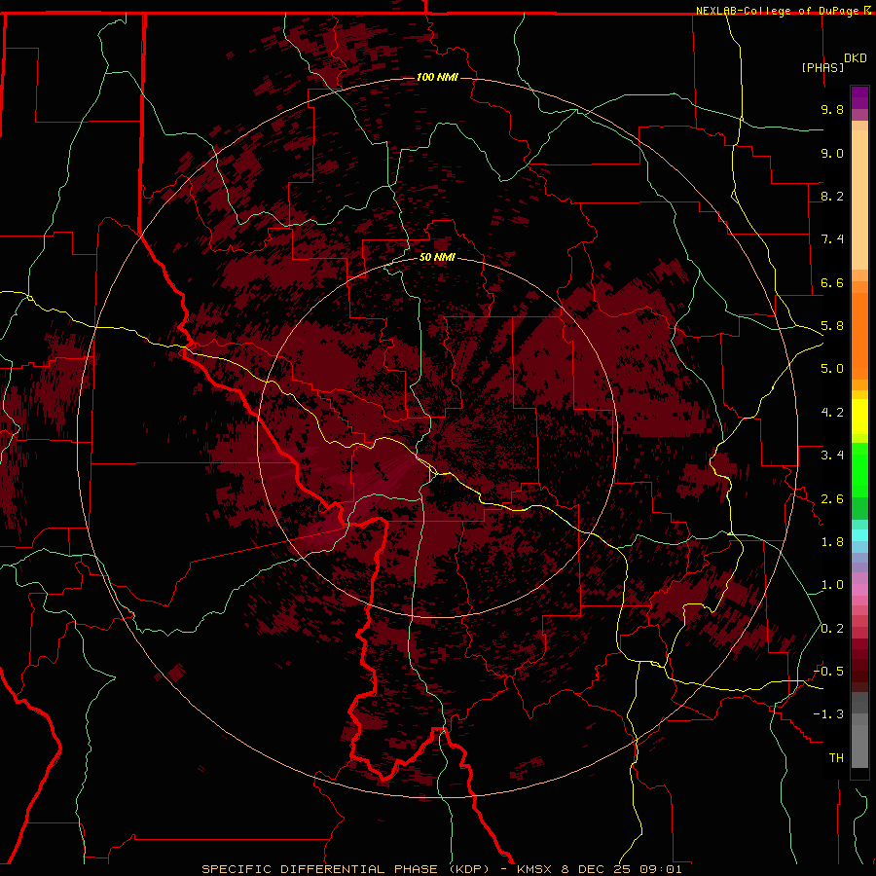Viewport: 876px width, 876px height.
Task: Select the 9.0 value on the legend
Action: (x=832, y=153)
